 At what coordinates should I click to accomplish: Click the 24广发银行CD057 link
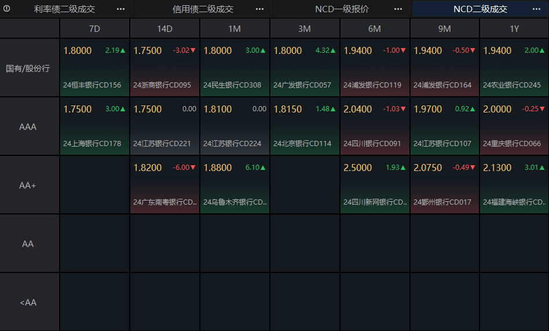click(x=302, y=85)
